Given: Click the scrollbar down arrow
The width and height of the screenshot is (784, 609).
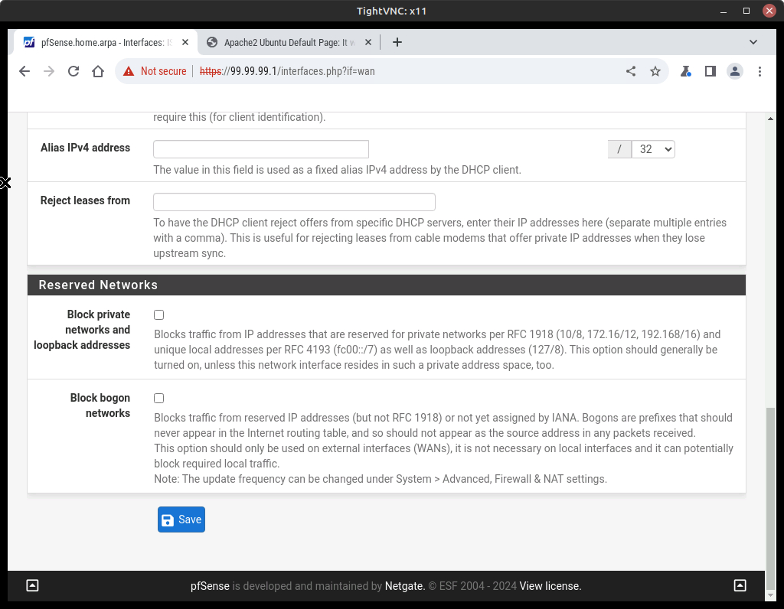Looking at the screenshot, I should click(x=770, y=595).
